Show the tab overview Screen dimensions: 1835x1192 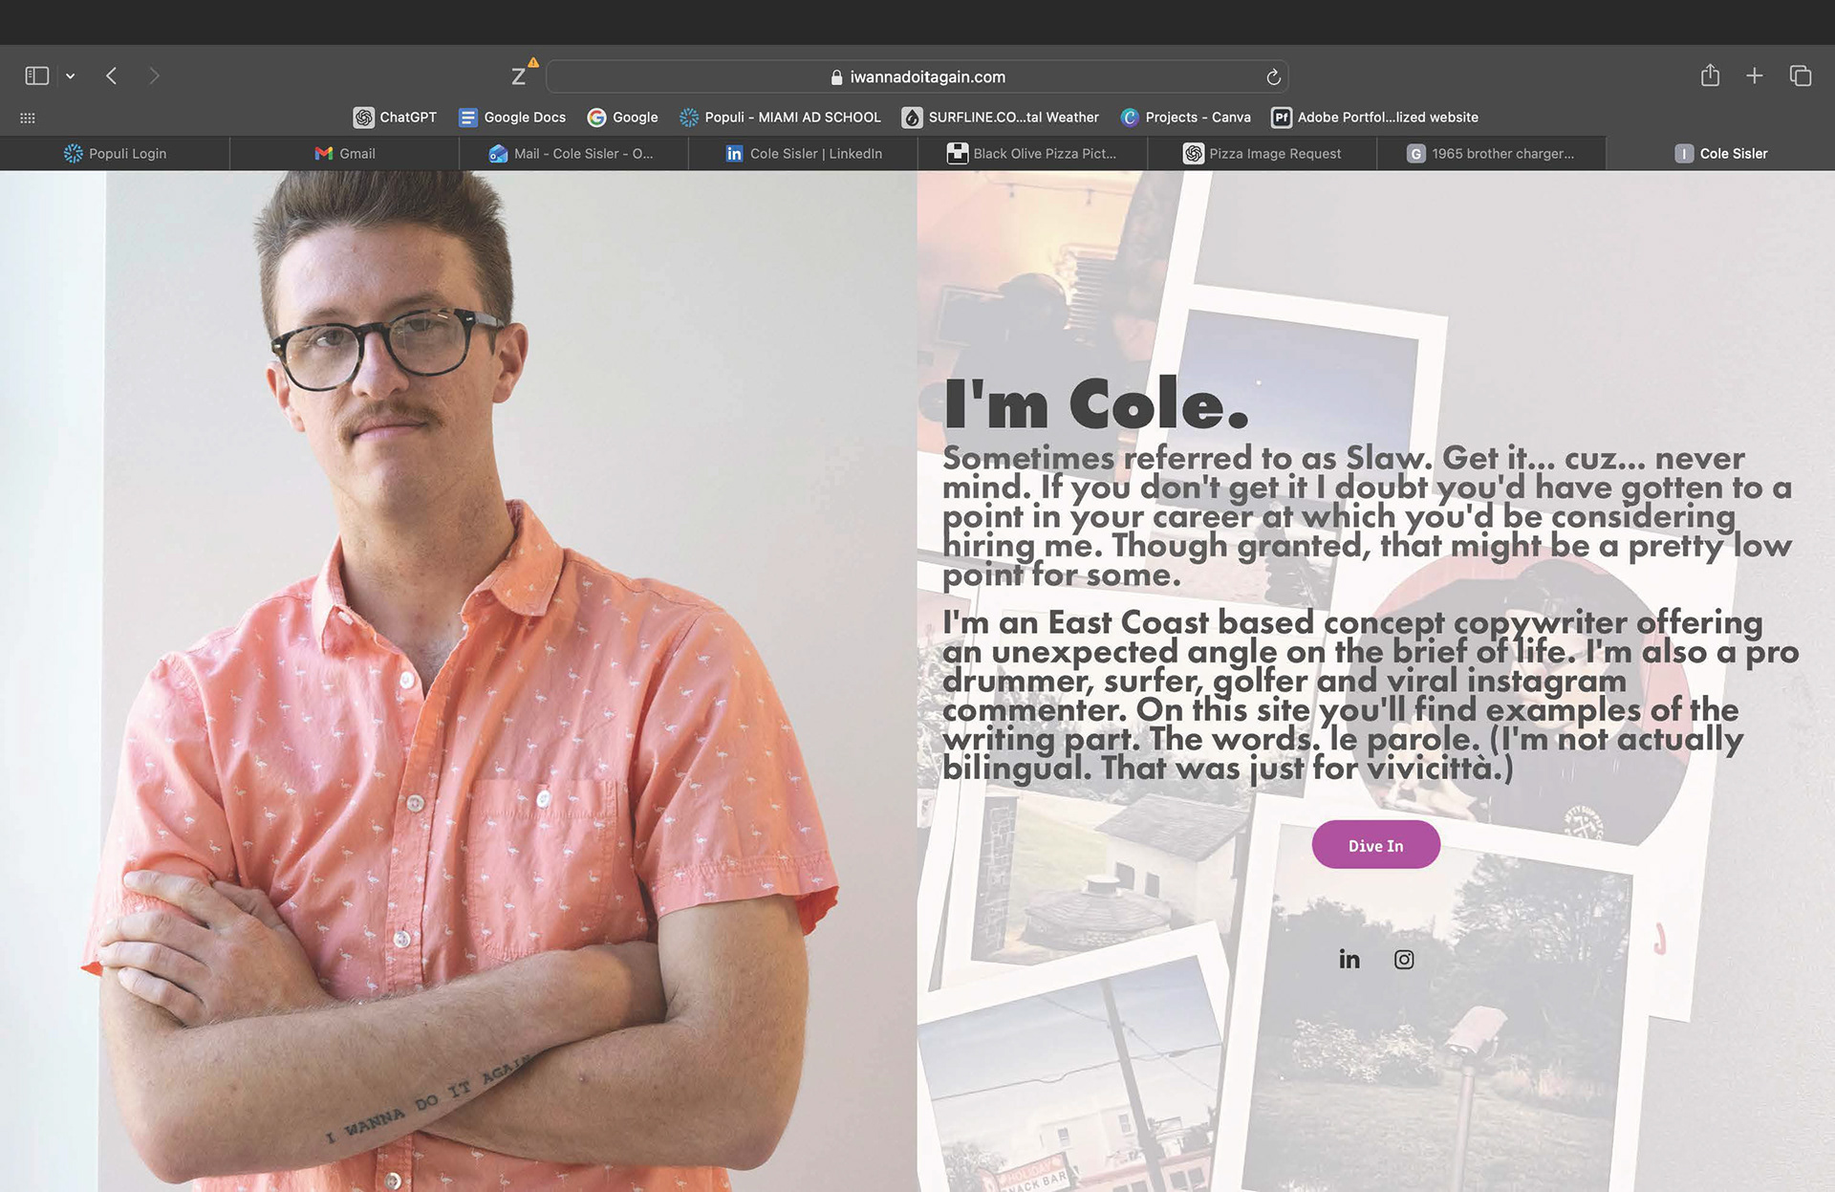tap(1801, 76)
